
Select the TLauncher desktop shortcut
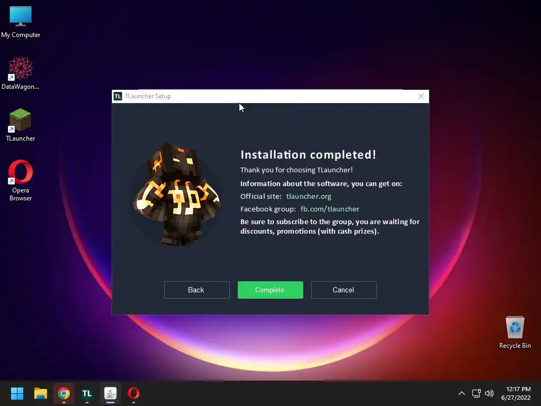[x=21, y=125]
